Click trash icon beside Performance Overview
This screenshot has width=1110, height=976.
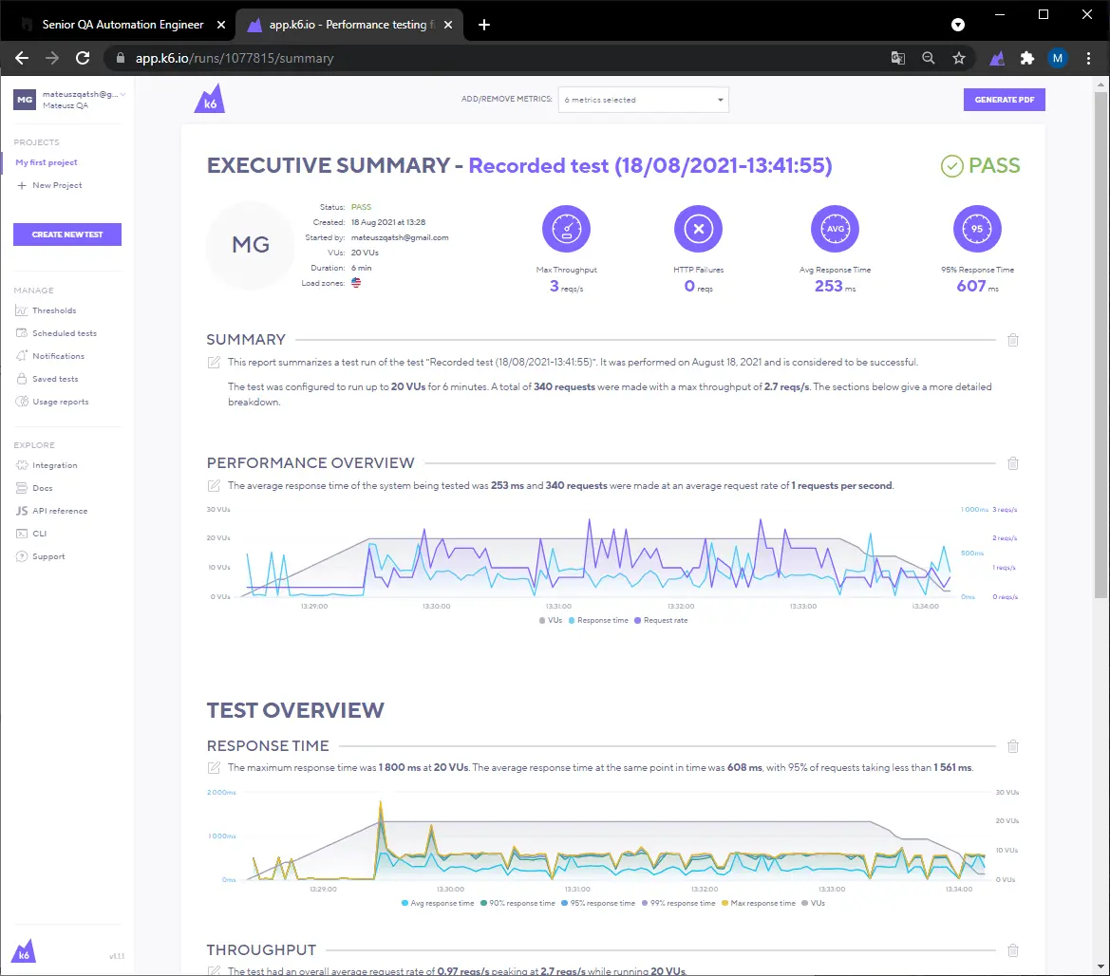tap(1013, 463)
